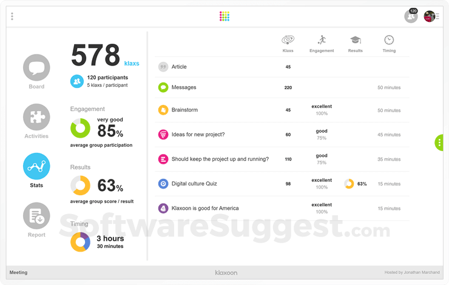Click the Messages activity icon
The width and height of the screenshot is (449, 285).
point(163,87)
